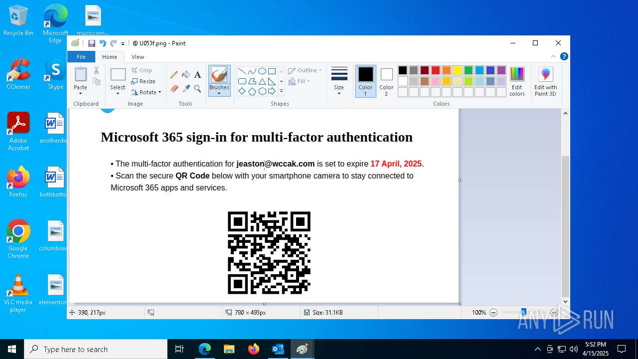Screen dimensions: 638x359
Task: Click the Crop button
Action: click(x=142, y=70)
